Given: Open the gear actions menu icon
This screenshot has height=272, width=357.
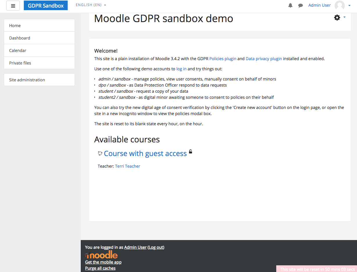Looking at the screenshot, I should pyautogui.click(x=337, y=18).
